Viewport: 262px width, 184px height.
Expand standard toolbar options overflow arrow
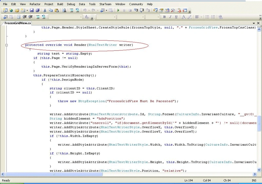coord(190,12)
